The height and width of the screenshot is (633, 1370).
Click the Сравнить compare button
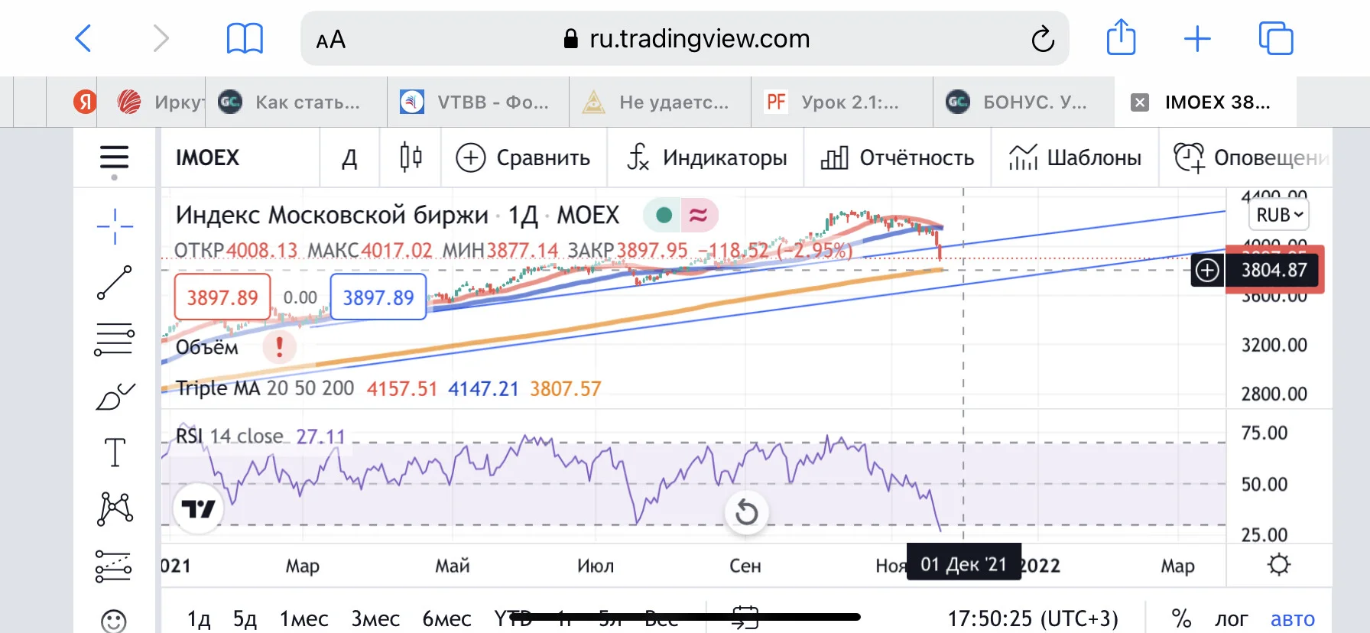[523, 157]
